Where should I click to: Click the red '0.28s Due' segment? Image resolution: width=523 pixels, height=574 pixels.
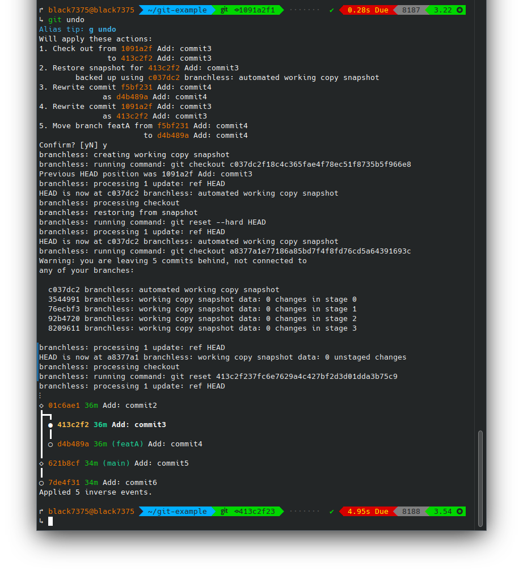click(x=368, y=10)
